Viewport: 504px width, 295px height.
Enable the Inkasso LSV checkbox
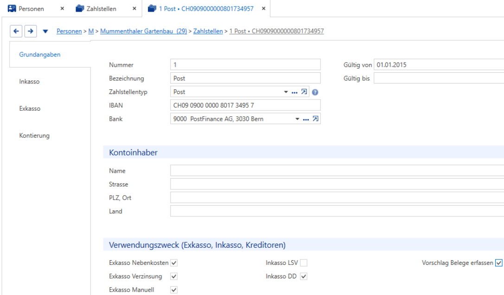[304, 263]
